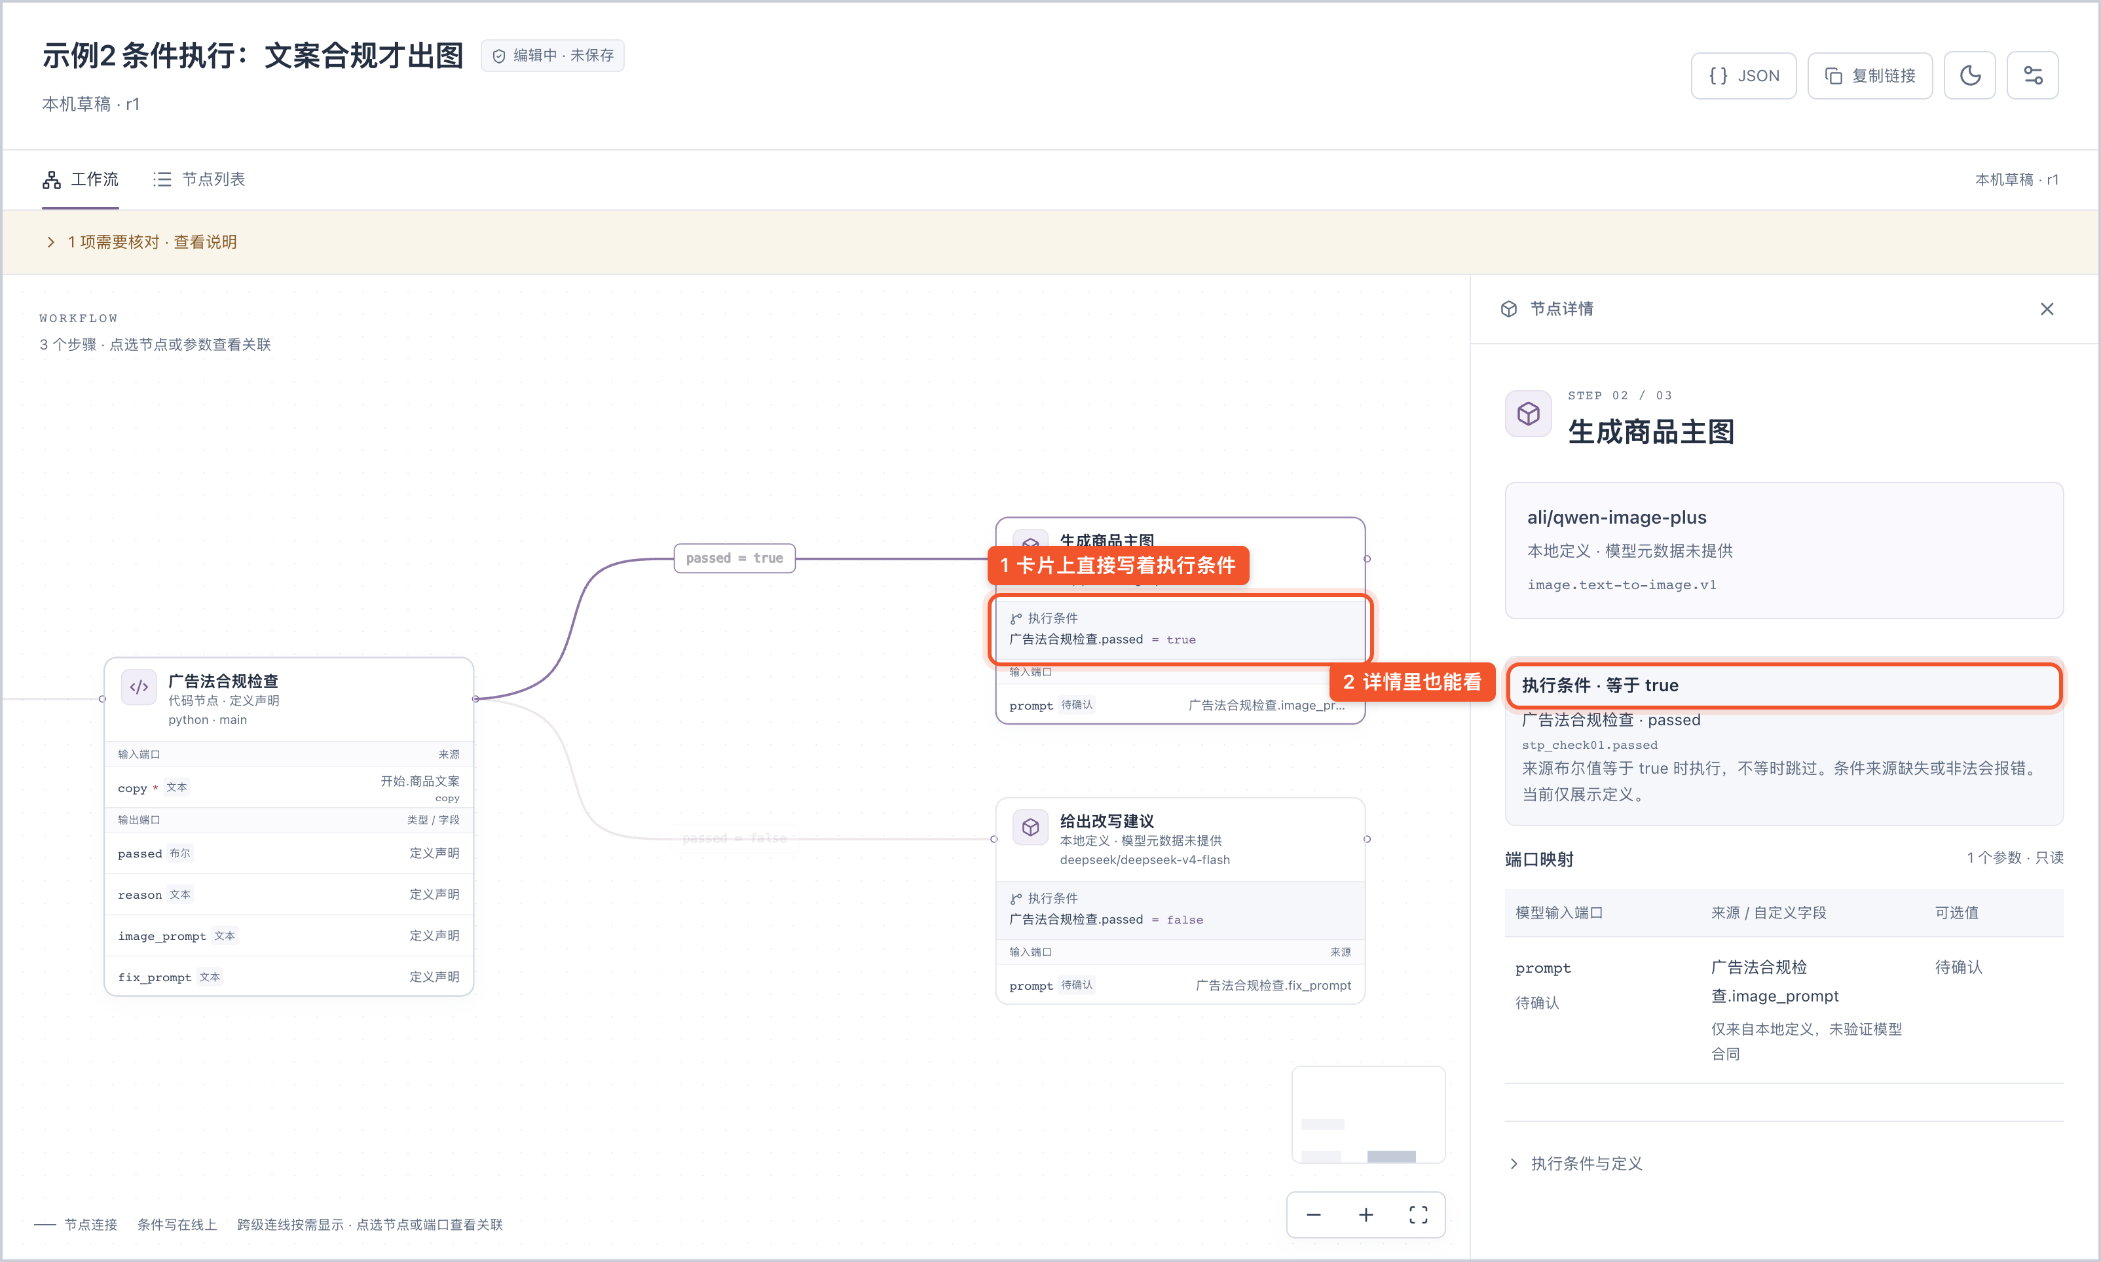This screenshot has width=2101, height=1262.
Task: Click the model cube icon beside STEP 02 / 03
Action: tap(1529, 414)
